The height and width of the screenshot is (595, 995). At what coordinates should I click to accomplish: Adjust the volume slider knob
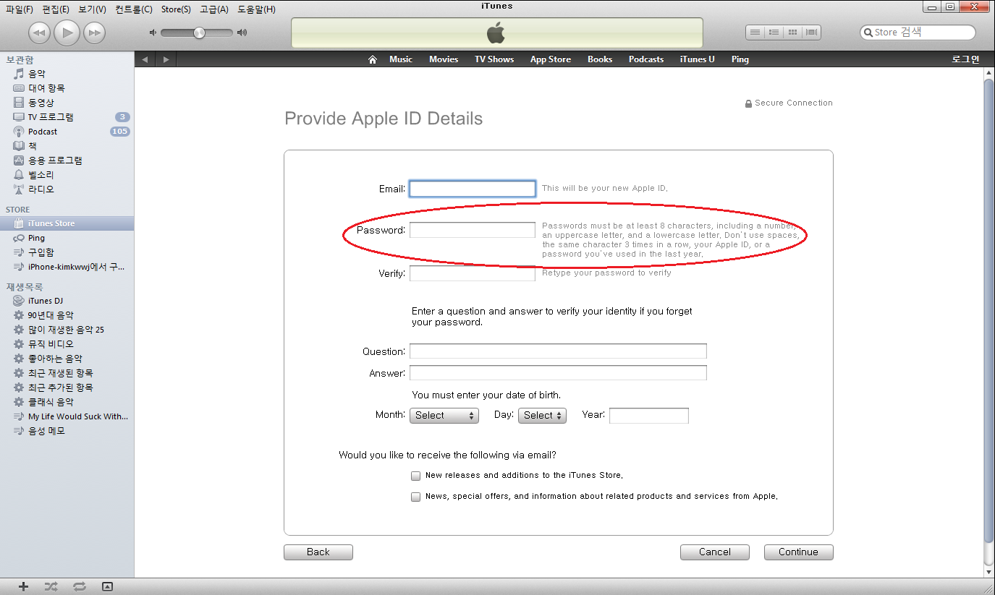199,33
